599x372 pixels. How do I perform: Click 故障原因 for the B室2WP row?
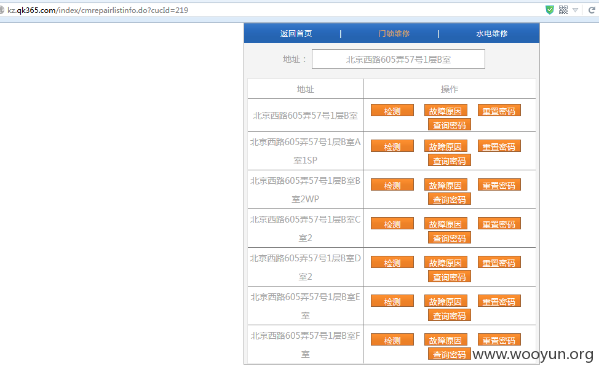446,185
